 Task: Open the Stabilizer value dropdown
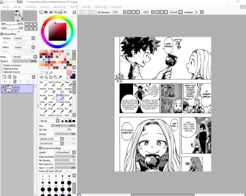(x=202, y=12)
